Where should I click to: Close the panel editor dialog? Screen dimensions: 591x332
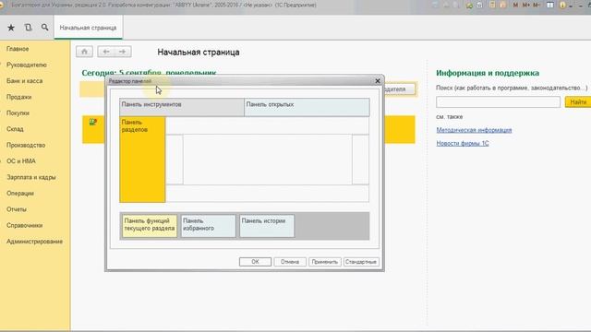[378, 81]
